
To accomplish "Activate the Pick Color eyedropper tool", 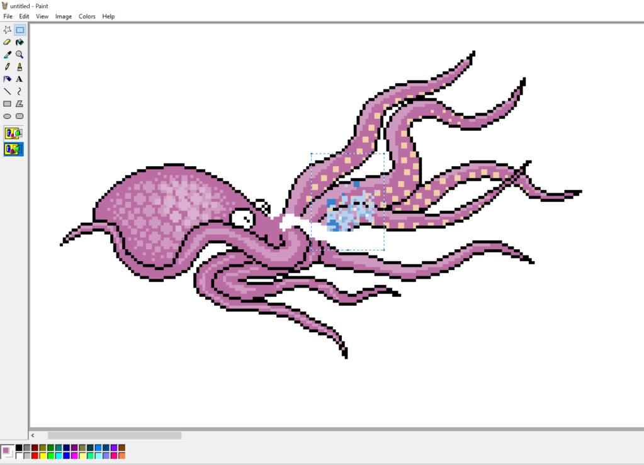I will click(x=8, y=55).
